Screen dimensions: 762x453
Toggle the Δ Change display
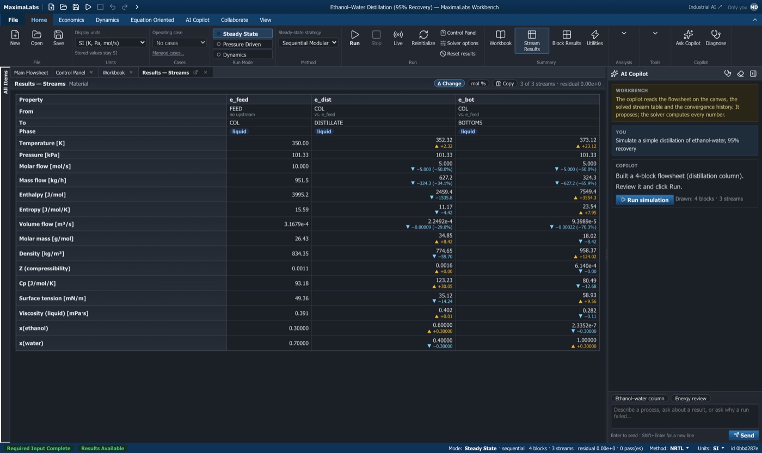click(x=450, y=84)
